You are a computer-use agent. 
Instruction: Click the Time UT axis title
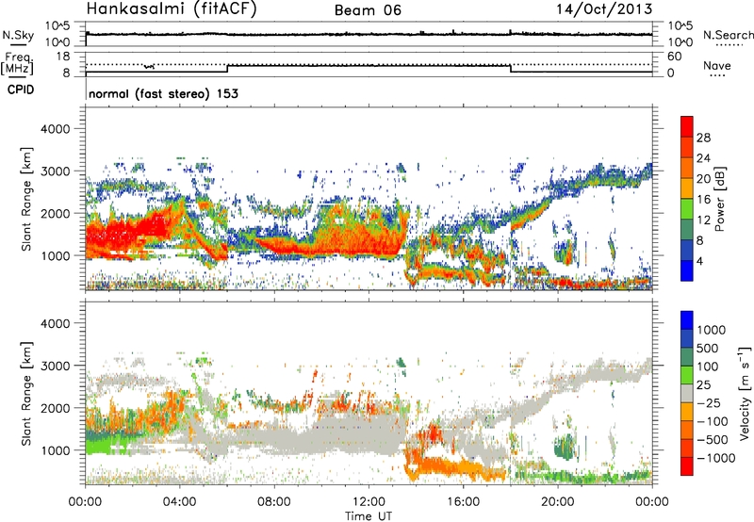tap(369, 515)
